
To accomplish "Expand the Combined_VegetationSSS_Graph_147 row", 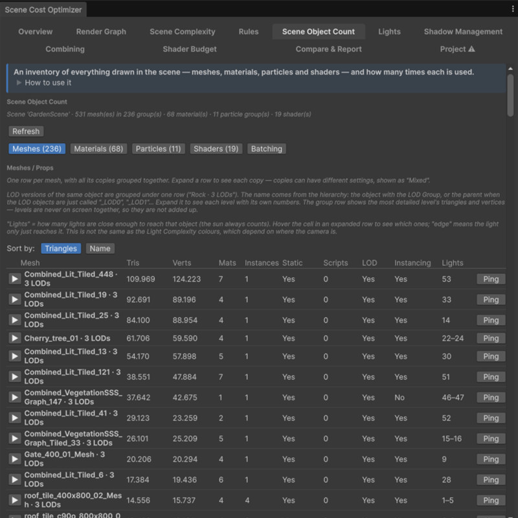I will (x=14, y=397).
